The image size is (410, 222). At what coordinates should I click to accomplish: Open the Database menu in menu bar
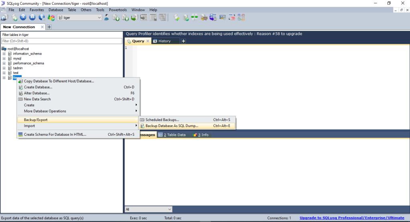[x=56, y=10]
